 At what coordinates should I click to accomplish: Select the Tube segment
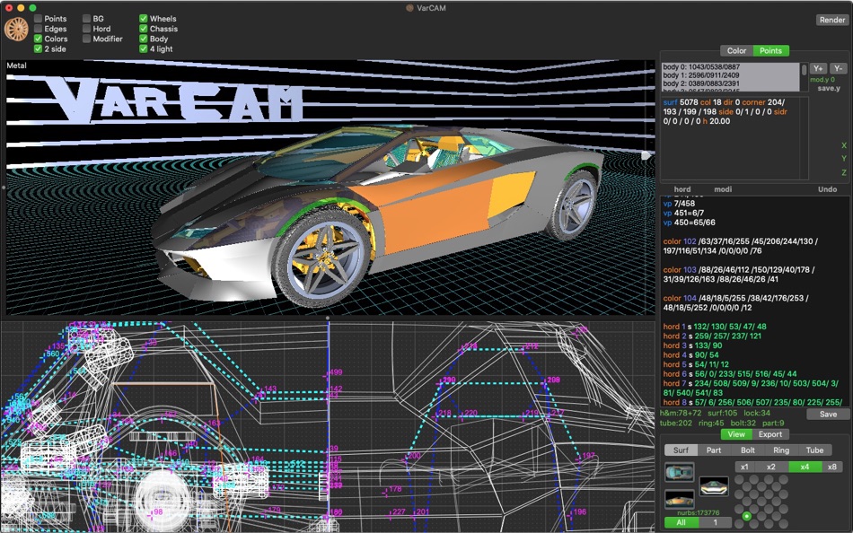pos(814,450)
